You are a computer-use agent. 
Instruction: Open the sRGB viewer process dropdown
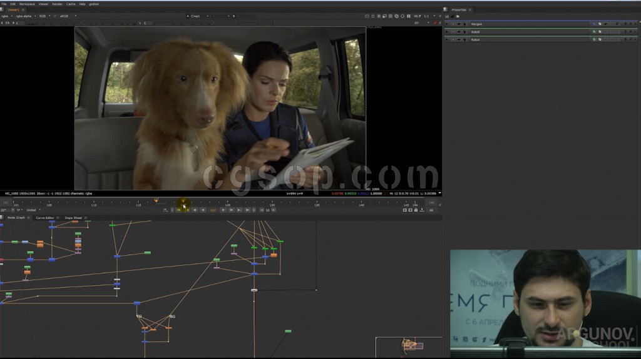tap(68, 16)
